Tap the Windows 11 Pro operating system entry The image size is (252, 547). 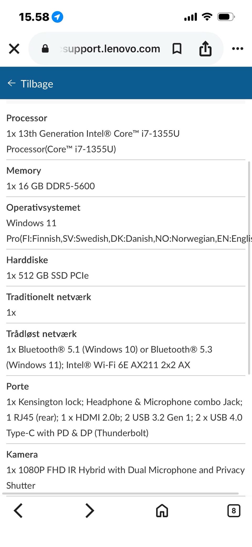[x=126, y=231]
